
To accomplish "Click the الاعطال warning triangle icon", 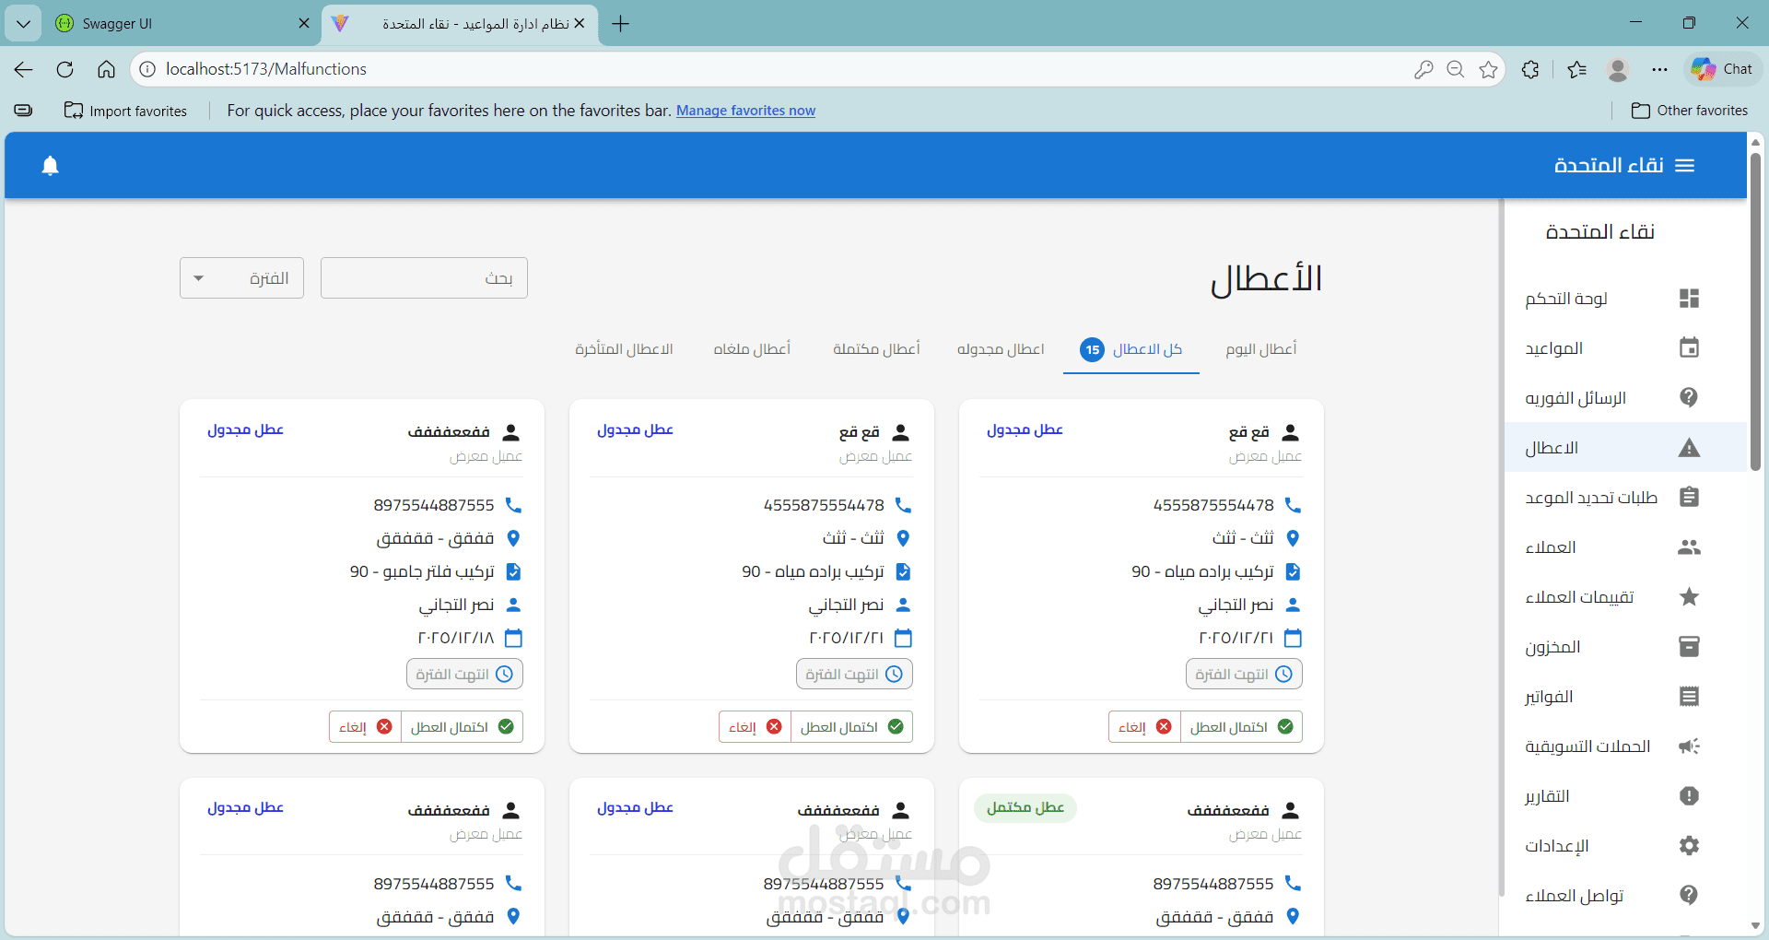I will click(1689, 448).
